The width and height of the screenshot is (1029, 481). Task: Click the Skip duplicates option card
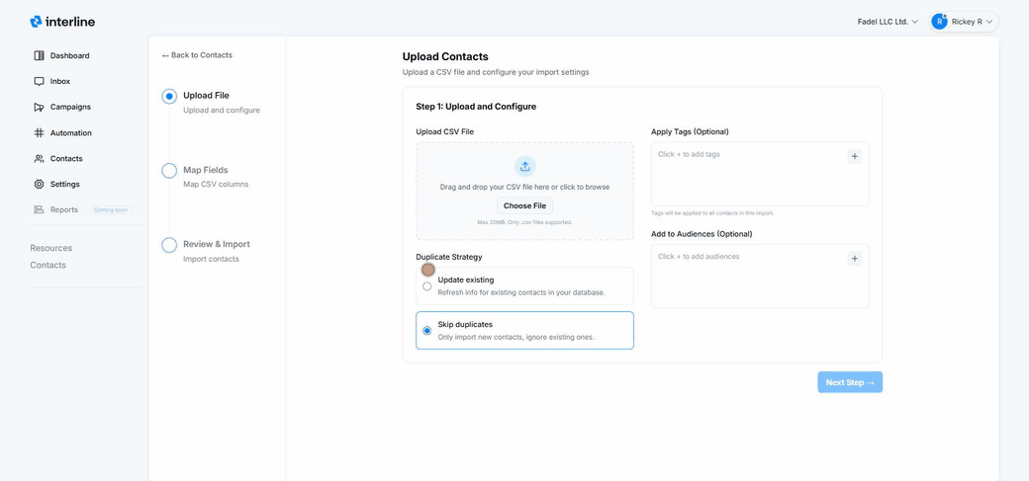click(x=525, y=330)
